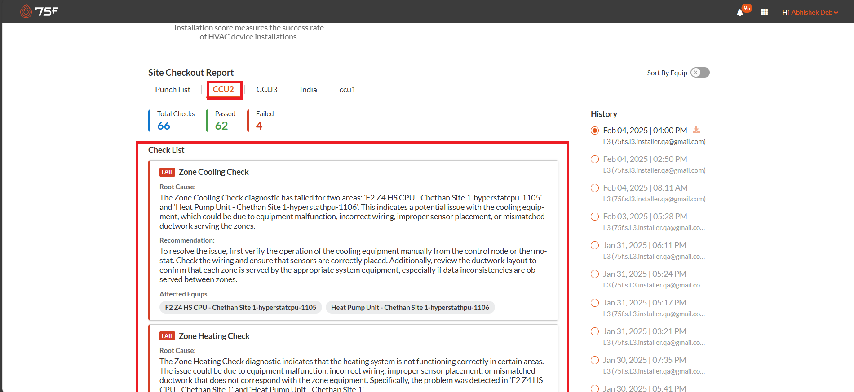Click the Heat Pump Unit hyperstathpu-1106 chip
This screenshot has height=392, width=854.
(410, 307)
